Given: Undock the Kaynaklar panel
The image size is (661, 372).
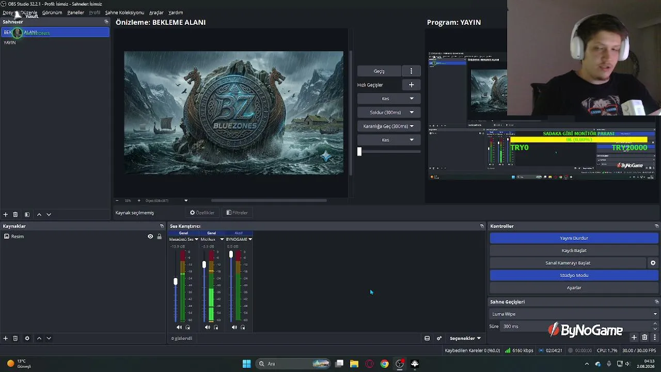Looking at the screenshot, I should point(162,226).
